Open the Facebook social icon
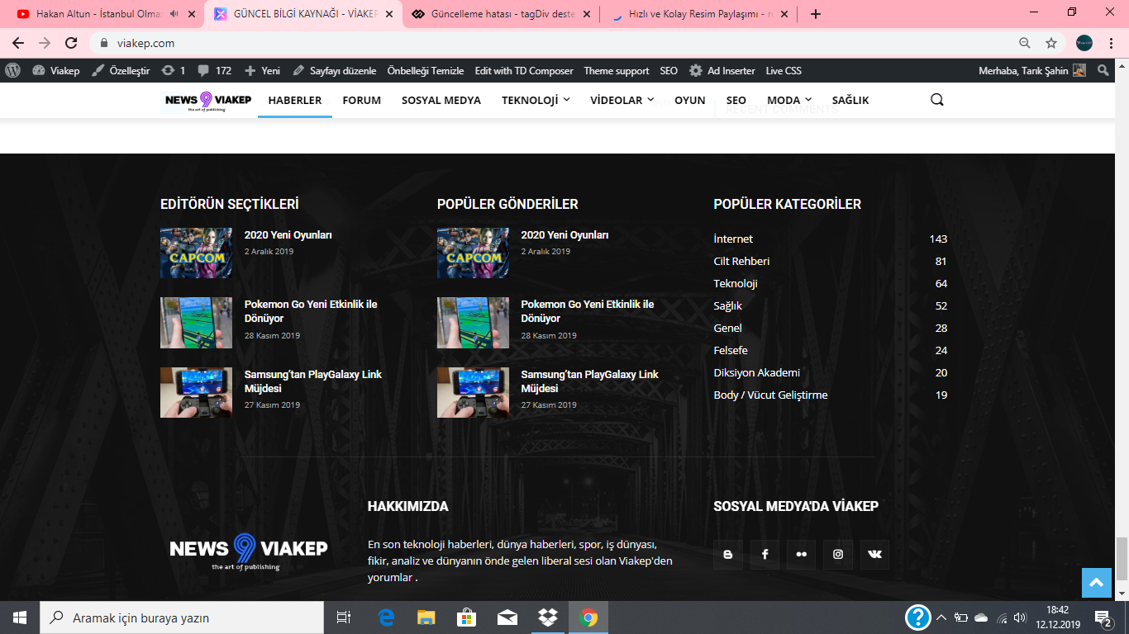Viewport: 1129px width, 634px height. point(765,555)
